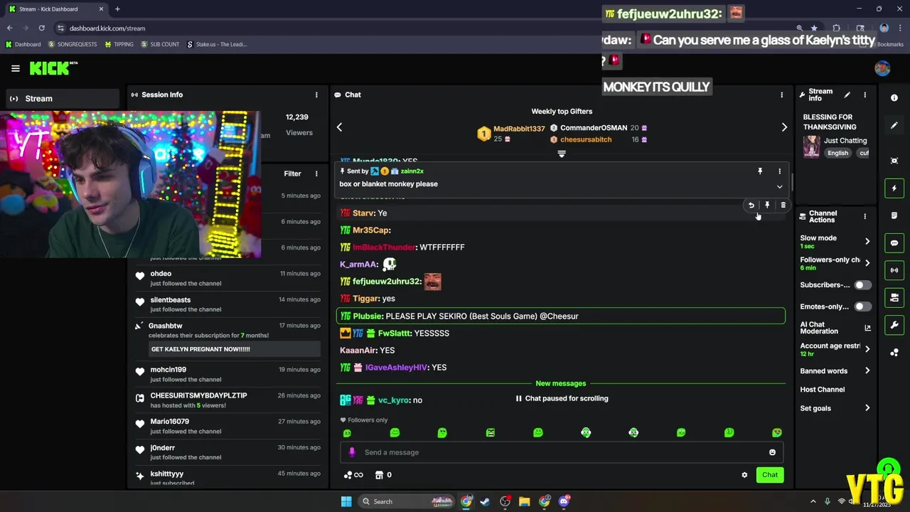Image resolution: width=910 pixels, height=512 pixels.
Task: Click the purple microphone icon in message box
Action: click(351, 452)
